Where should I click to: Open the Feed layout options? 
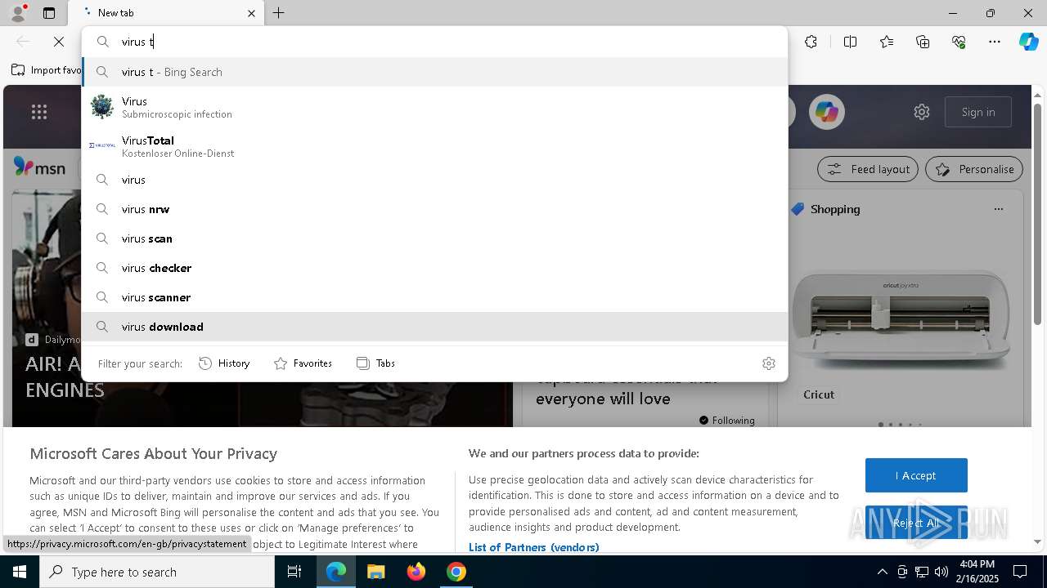(868, 169)
